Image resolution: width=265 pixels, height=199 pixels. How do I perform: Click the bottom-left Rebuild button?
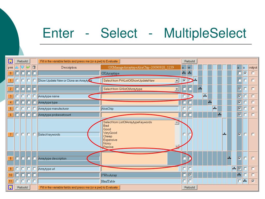point(23,187)
